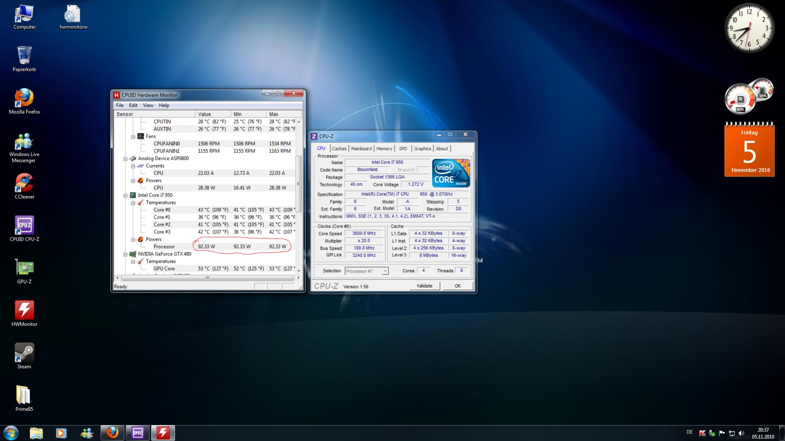Click the system tray clock showing 20:37
The image size is (785, 441).
click(x=763, y=433)
